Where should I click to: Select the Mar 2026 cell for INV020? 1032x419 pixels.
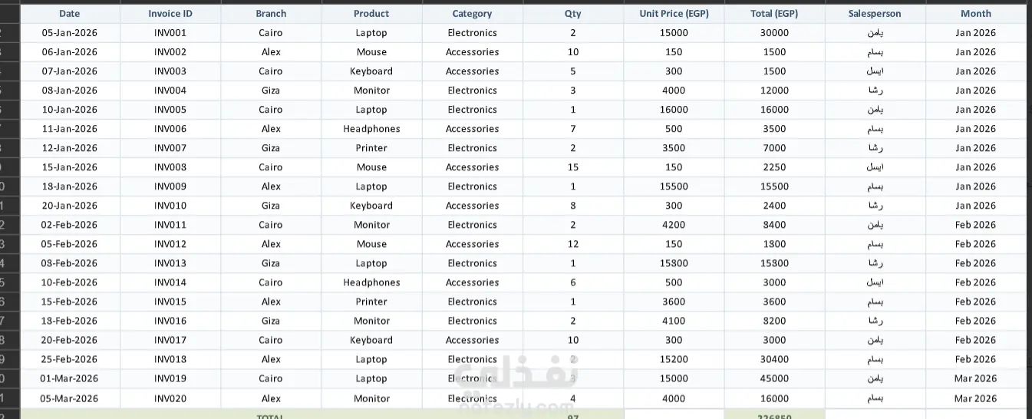click(x=975, y=398)
